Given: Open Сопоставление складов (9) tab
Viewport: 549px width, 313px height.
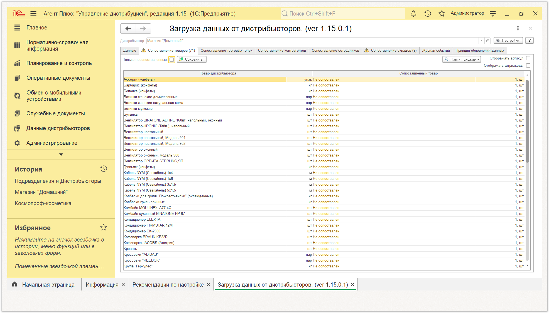Looking at the screenshot, I should click(391, 50).
